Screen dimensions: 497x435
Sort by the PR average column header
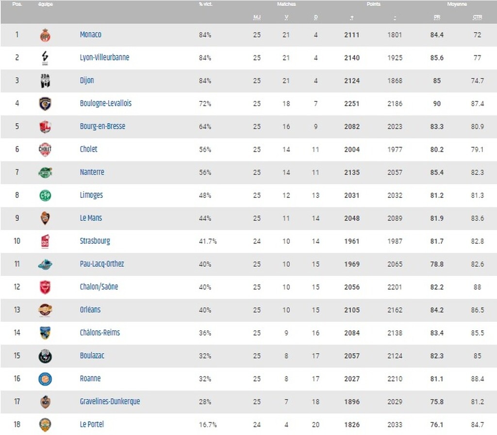point(437,17)
